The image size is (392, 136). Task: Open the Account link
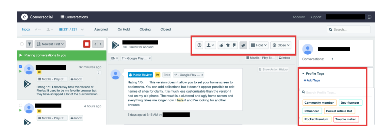[x=299, y=17]
